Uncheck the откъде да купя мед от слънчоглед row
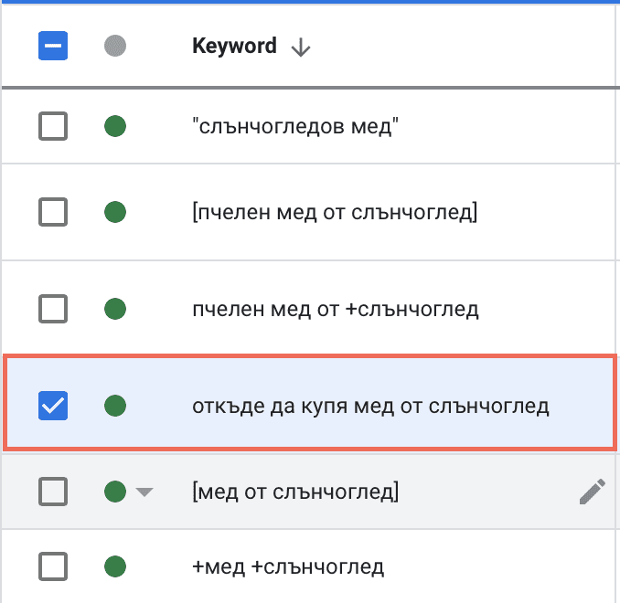 click(53, 405)
